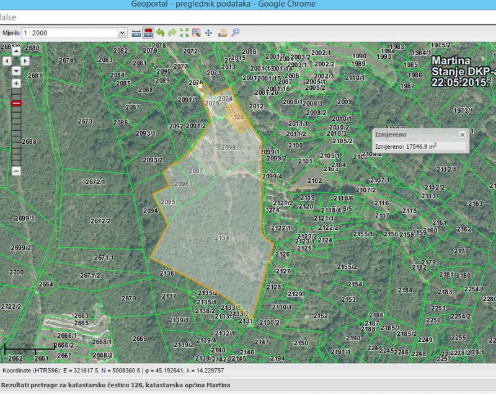This screenshot has height=396, width=496.
Task: Toggle the area measurement tool
Action: [148, 33]
